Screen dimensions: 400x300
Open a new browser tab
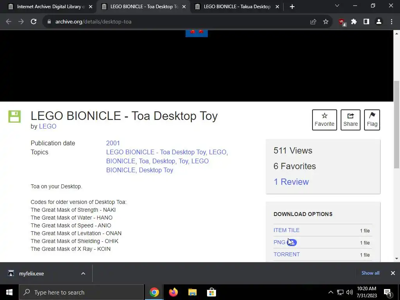pos(292,7)
